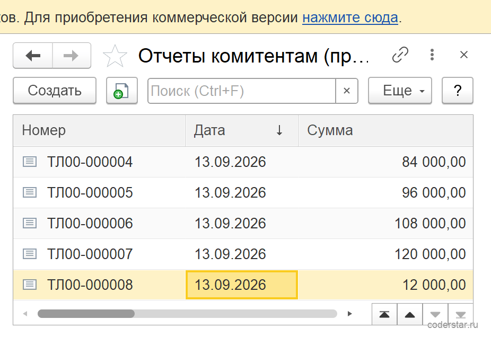Close the Отчеты комитентам form
Image resolution: width=491 pixels, height=337 pixels.
pos(464,55)
